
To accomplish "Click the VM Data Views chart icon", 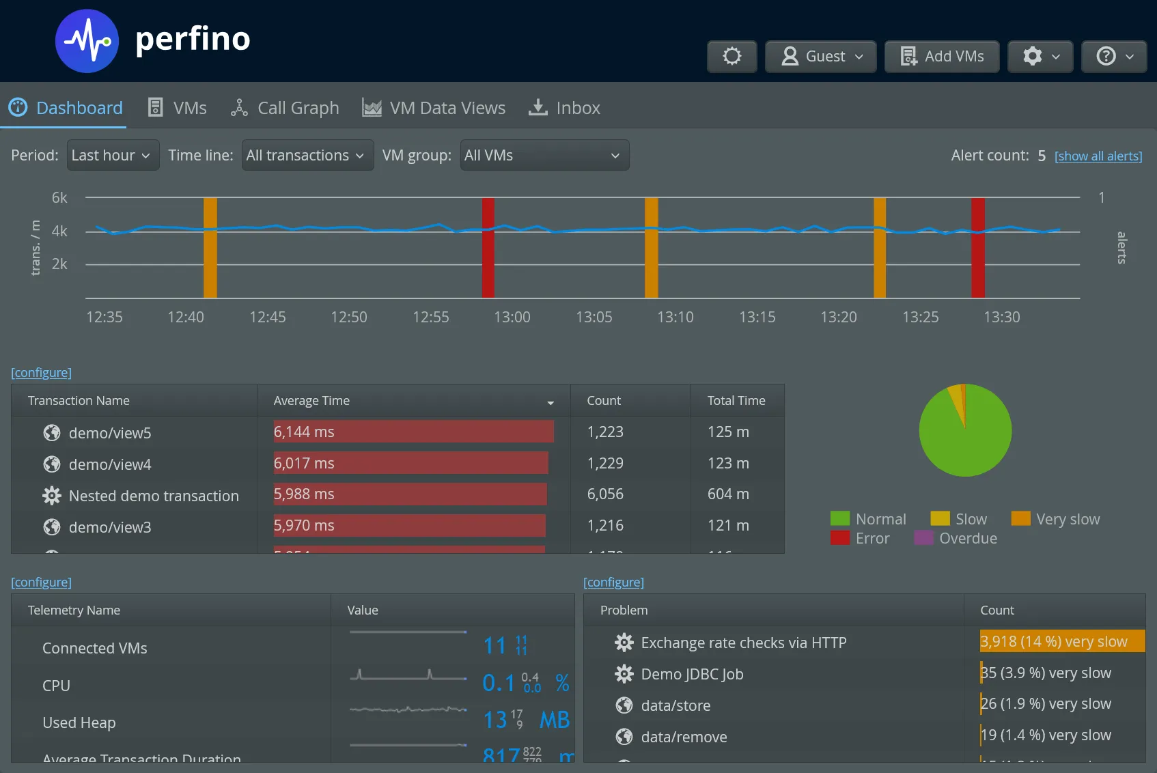I will click(372, 107).
